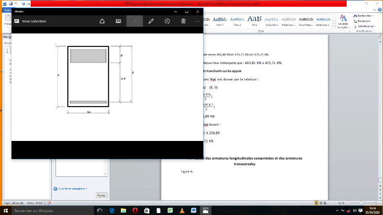Apply the Titre 1 style
Screen dimensions: 383x215
[x=221, y=21]
